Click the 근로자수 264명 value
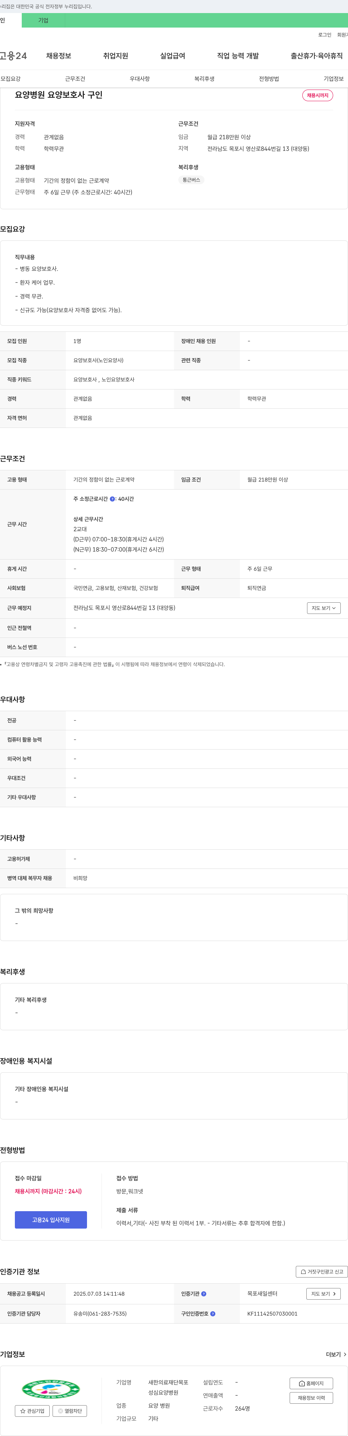 coord(242,1409)
